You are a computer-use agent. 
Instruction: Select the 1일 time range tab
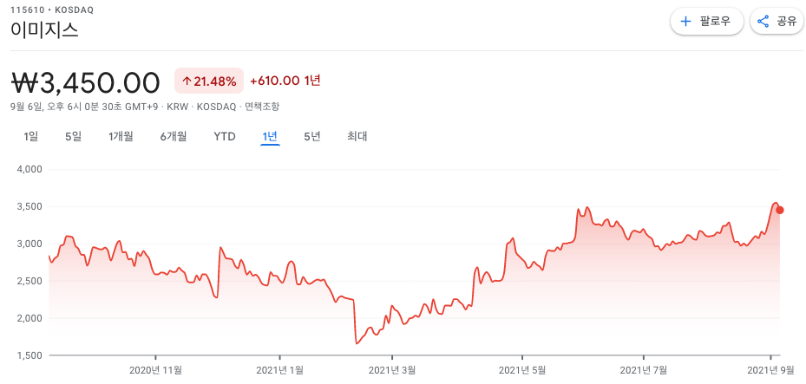(31, 137)
